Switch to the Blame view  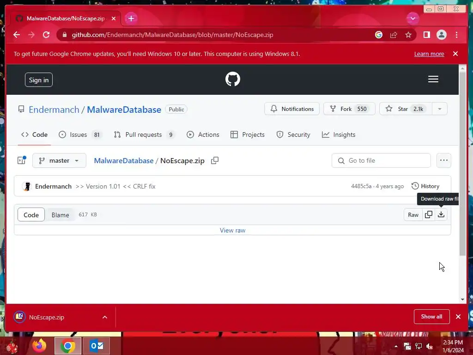60,214
